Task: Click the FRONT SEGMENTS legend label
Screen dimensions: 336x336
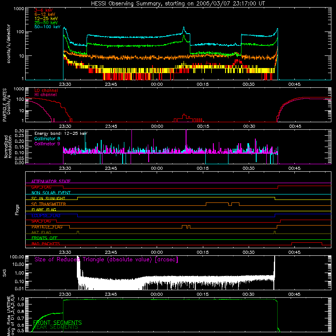Action: click(58, 323)
